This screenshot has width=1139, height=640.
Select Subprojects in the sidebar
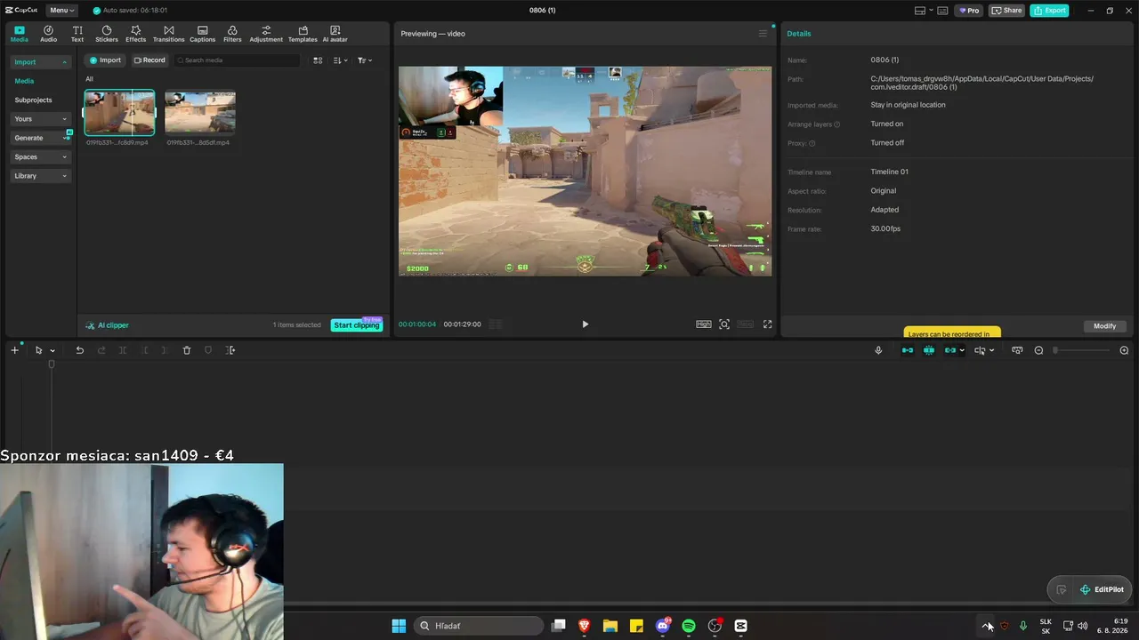tap(33, 100)
